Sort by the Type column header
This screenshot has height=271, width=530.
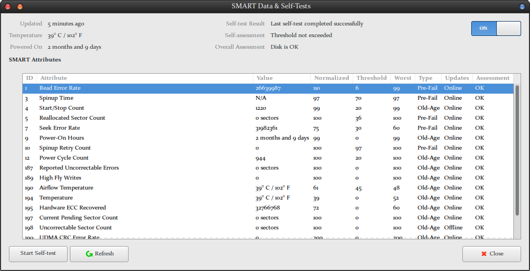[428, 78]
